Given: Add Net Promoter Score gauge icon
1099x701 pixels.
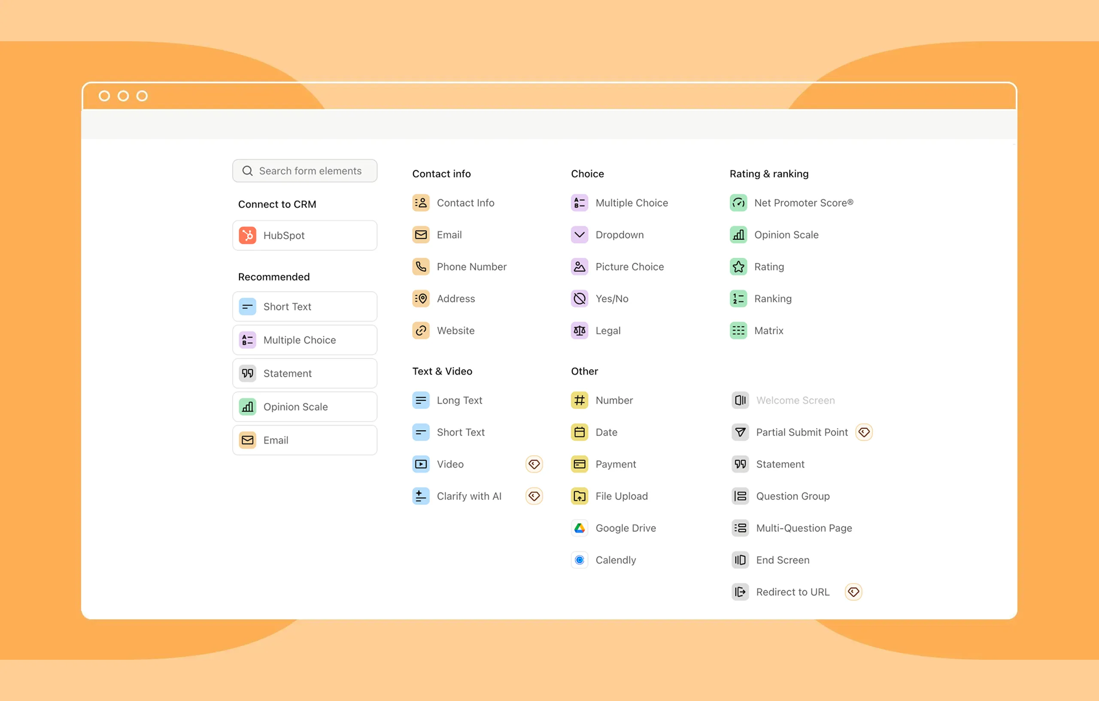Looking at the screenshot, I should click(738, 203).
